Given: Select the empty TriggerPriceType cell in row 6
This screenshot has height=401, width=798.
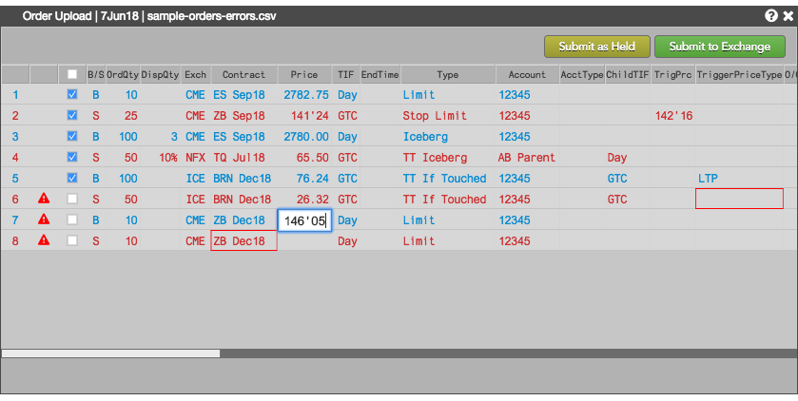Looking at the screenshot, I should click(739, 199).
